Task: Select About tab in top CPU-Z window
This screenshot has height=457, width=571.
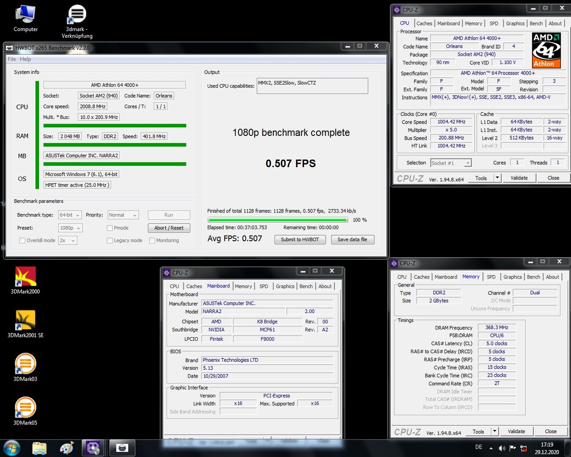Action: coord(555,24)
